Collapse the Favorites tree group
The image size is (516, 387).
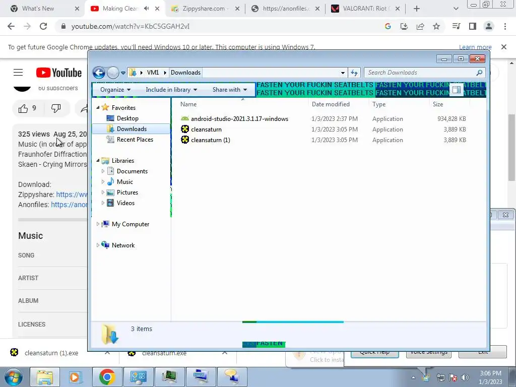click(98, 107)
